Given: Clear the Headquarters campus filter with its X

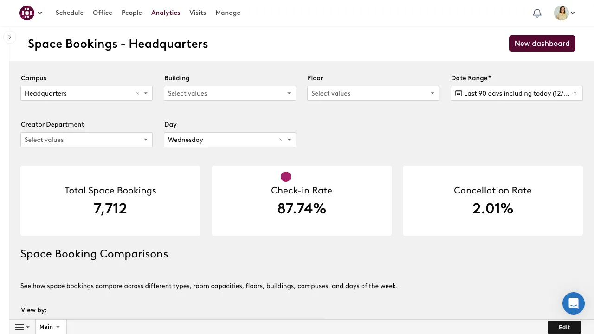Looking at the screenshot, I should point(137,93).
